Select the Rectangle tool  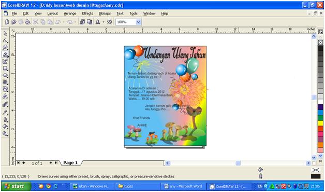tap(5, 68)
